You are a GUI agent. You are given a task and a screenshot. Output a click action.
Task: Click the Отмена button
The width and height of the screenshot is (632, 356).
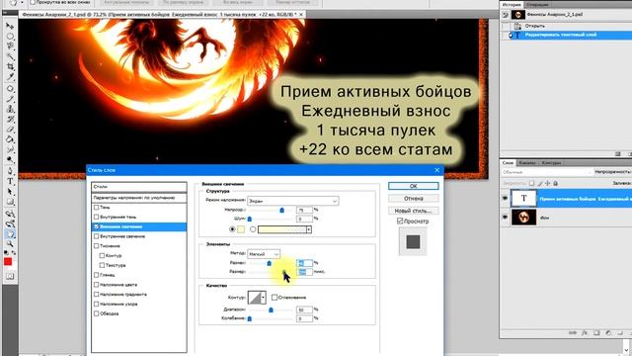click(414, 199)
